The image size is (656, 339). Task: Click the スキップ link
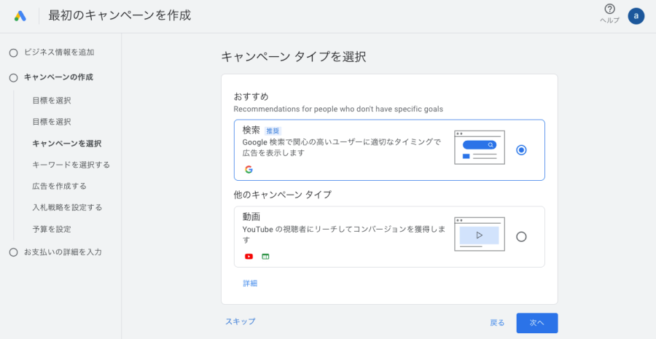(x=240, y=322)
